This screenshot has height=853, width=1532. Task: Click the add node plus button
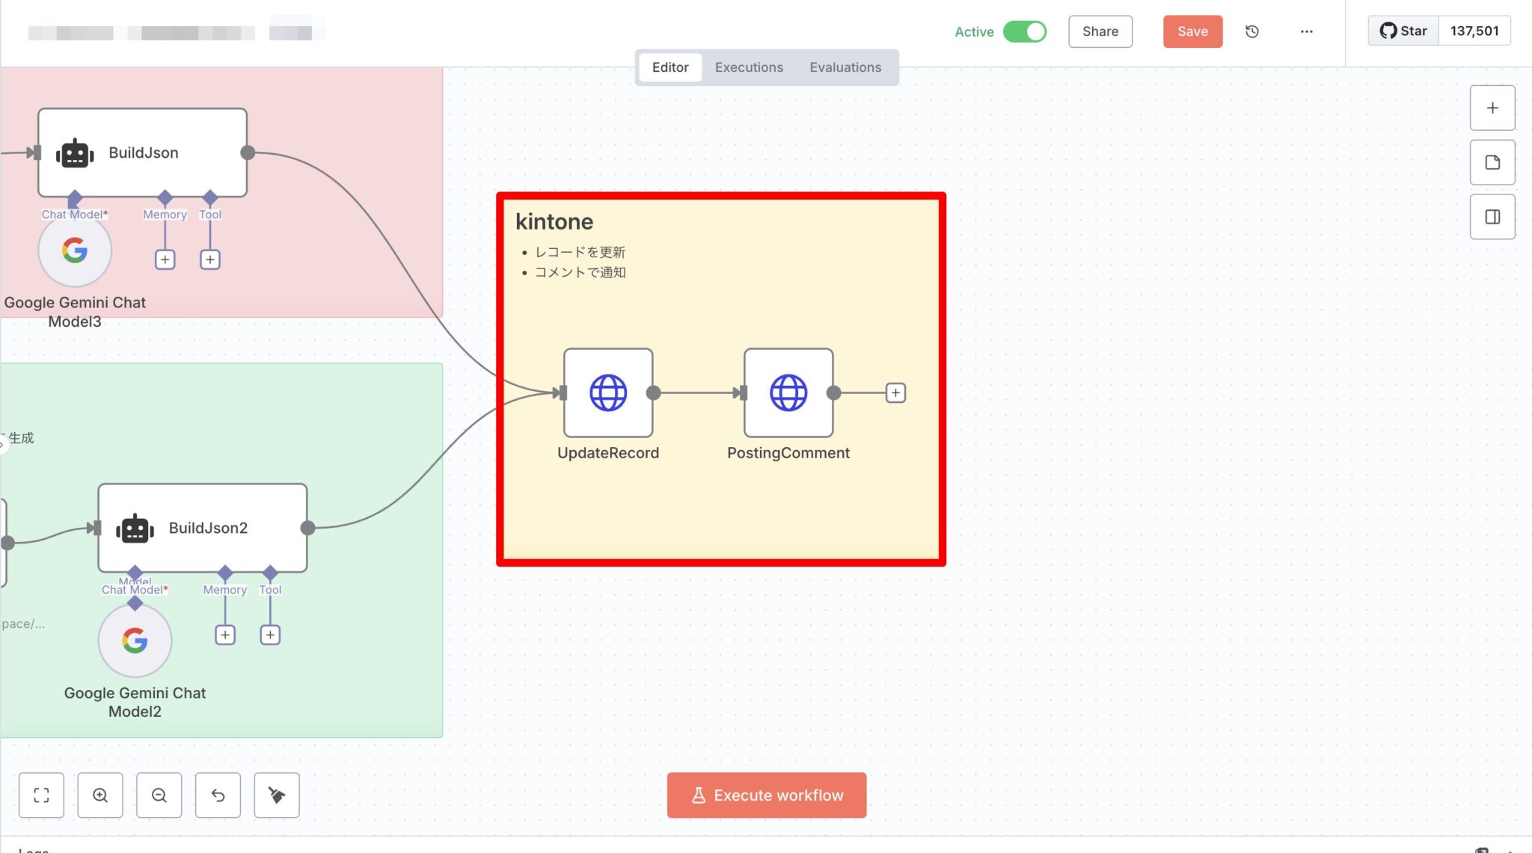1492,108
